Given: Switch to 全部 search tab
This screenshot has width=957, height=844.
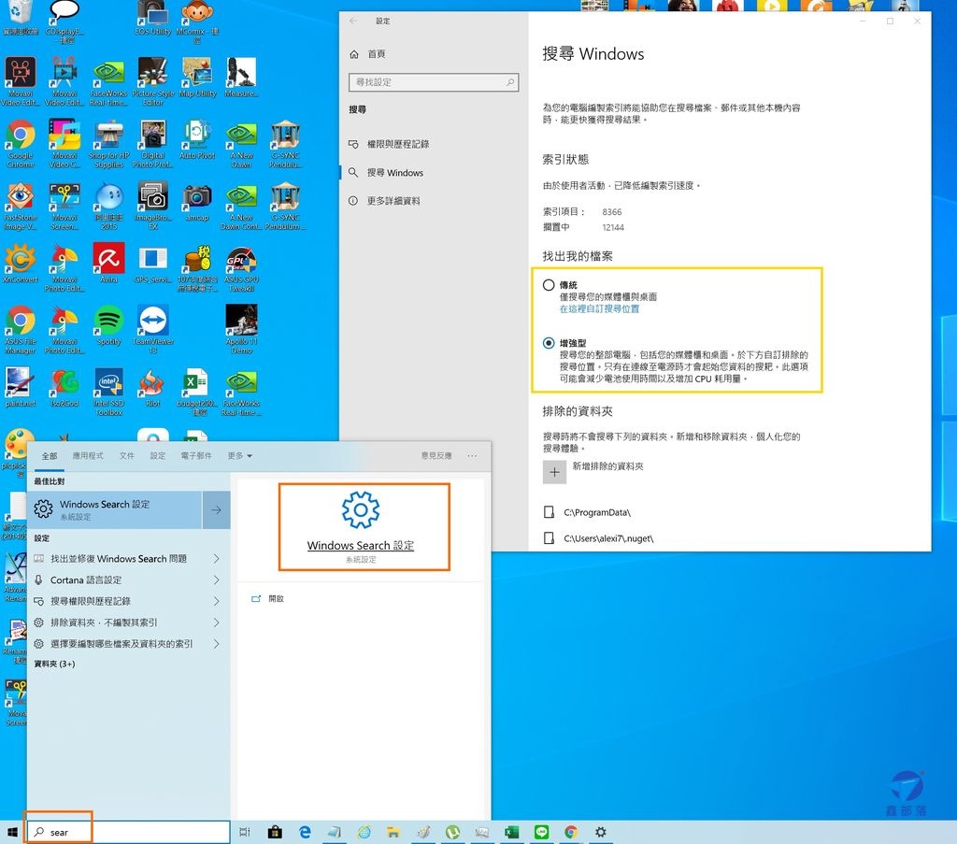Looking at the screenshot, I should 50,455.
